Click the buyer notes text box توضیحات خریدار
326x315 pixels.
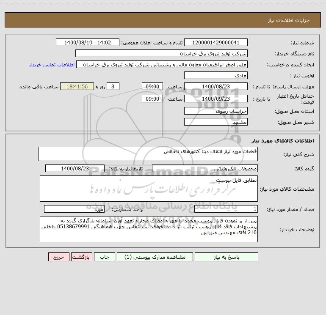click(x=149, y=229)
